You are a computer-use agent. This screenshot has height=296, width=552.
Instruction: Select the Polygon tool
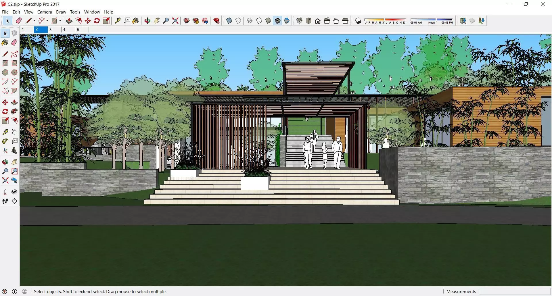14,72
